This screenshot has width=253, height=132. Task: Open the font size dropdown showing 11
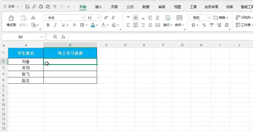pyautogui.click(x=98, y=18)
